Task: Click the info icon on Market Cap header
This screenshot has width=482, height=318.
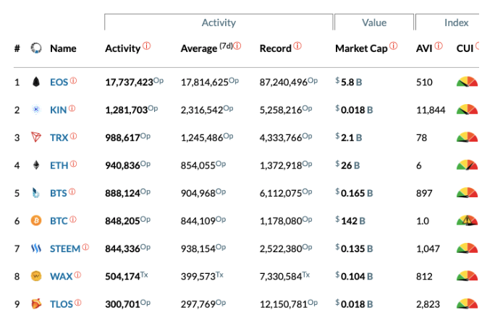Action: click(x=394, y=46)
